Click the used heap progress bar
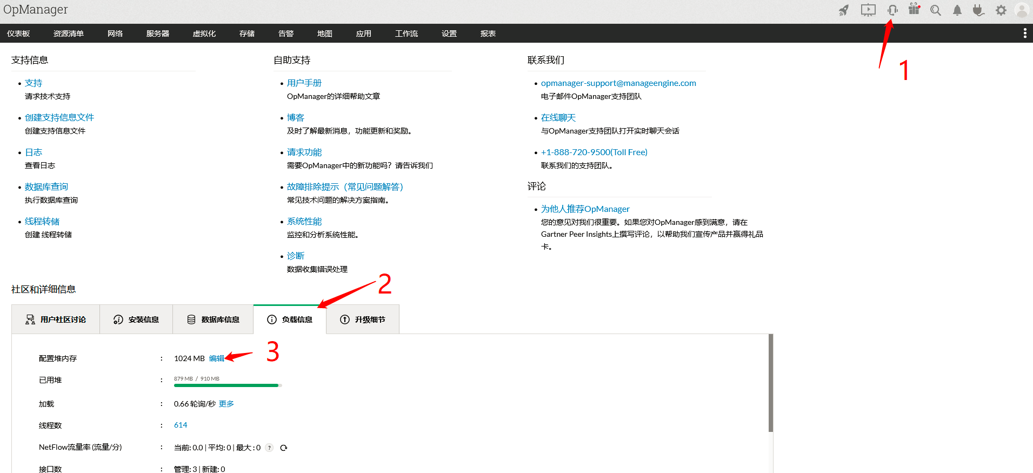Screen dimensions: 1033x473 tap(228, 385)
